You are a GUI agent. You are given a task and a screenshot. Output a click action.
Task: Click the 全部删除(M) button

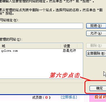(96, 53)
